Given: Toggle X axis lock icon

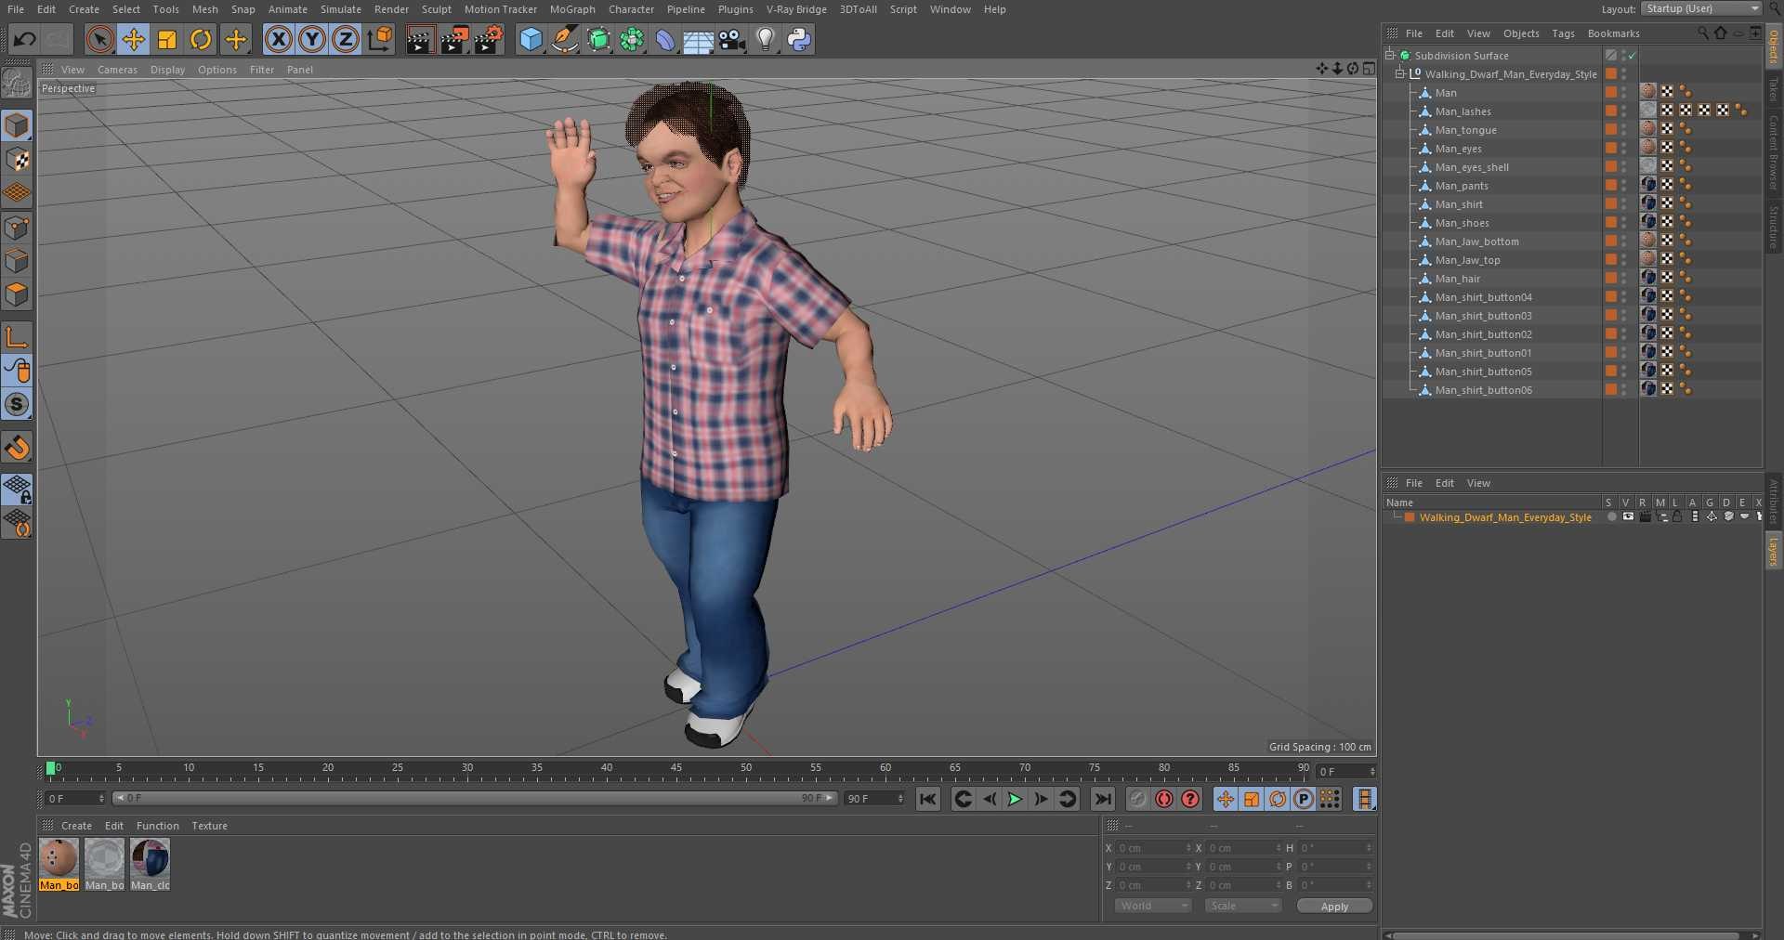Looking at the screenshot, I should click(x=278, y=39).
